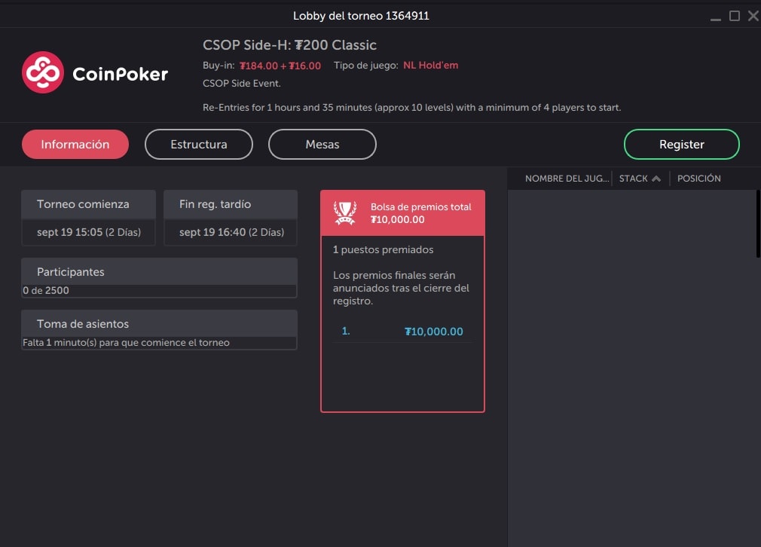Click the 0 de 2500 participants value
This screenshot has height=547, width=761.
[46, 290]
